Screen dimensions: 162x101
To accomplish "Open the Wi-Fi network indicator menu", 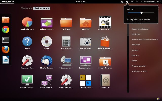I will click(x=132, y=2).
